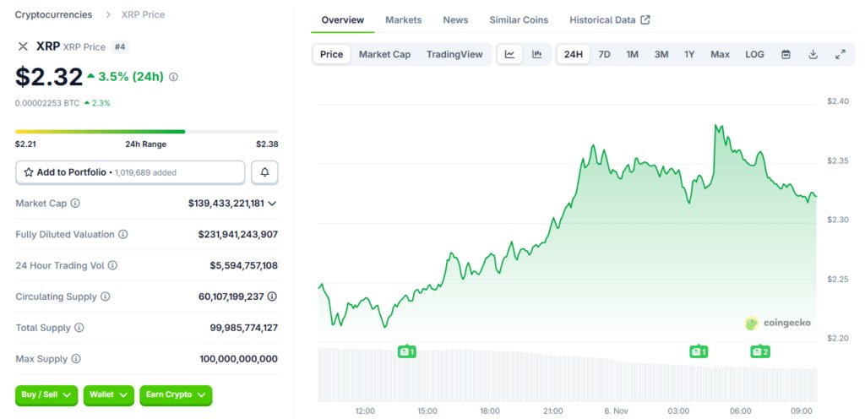Image resolution: width=865 pixels, height=419 pixels.
Task: Open the Similar Coins tab
Action: point(519,19)
